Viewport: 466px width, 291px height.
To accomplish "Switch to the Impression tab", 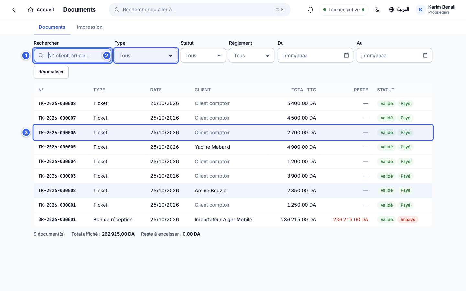I will click(90, 27).
